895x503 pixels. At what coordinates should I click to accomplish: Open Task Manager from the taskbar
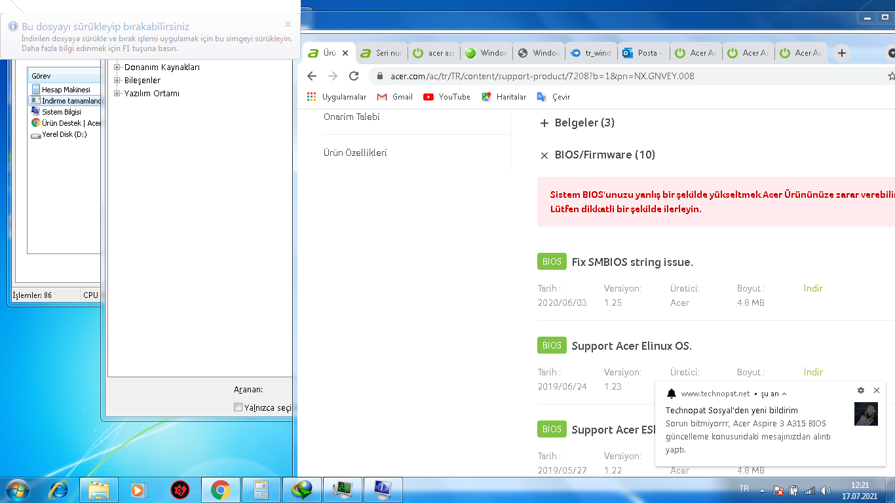coord(343,489)
